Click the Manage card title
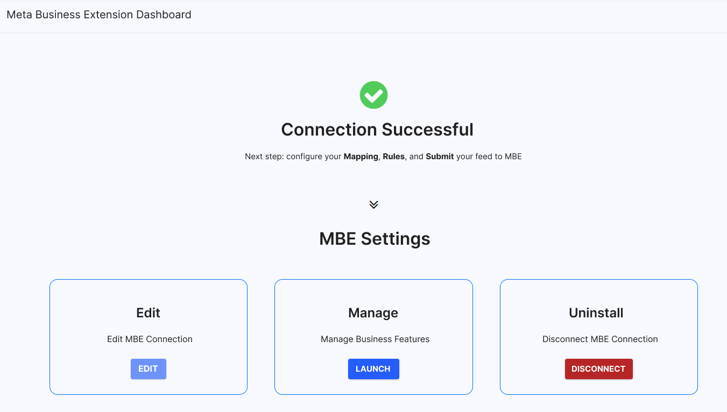 [373, 313]
